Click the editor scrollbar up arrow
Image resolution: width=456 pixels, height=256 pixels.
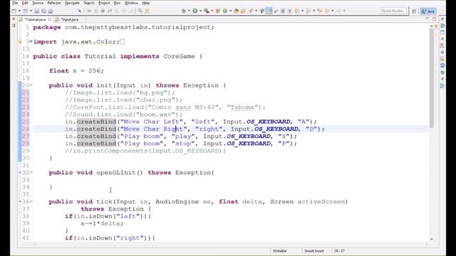(x=432, y=26)
